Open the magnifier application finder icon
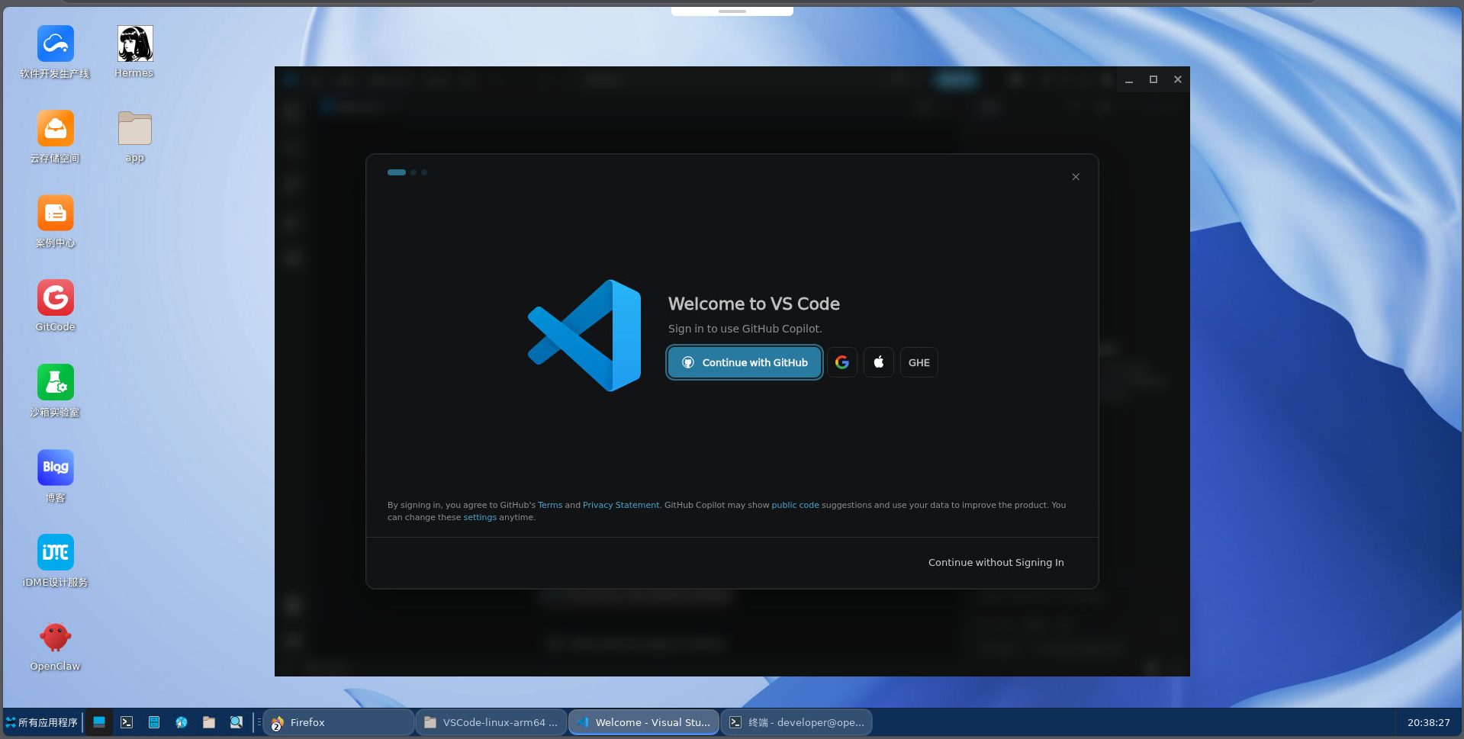The width and height of the screenshot is (1464, 739). click(236, 722)
